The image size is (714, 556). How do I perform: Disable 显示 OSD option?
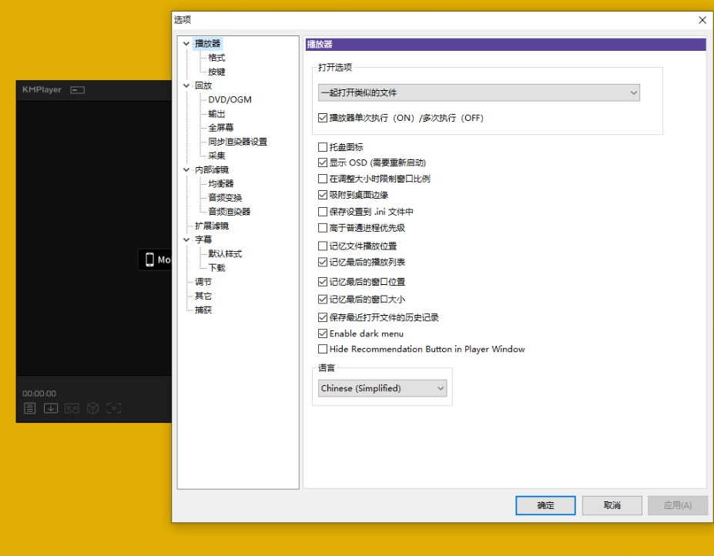[321, 162]
